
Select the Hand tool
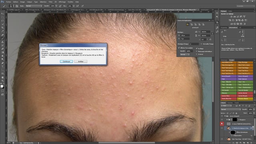pos(2,77)
